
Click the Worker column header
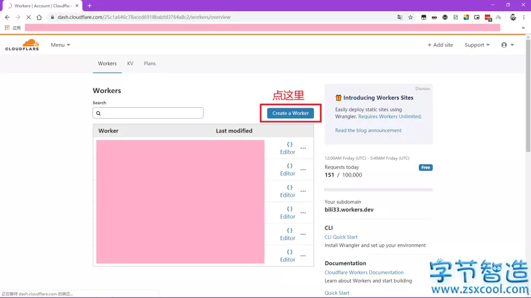click(109, 131)
